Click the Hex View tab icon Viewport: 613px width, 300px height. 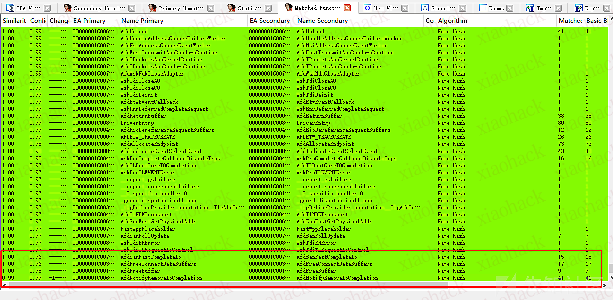pos(368,8)
